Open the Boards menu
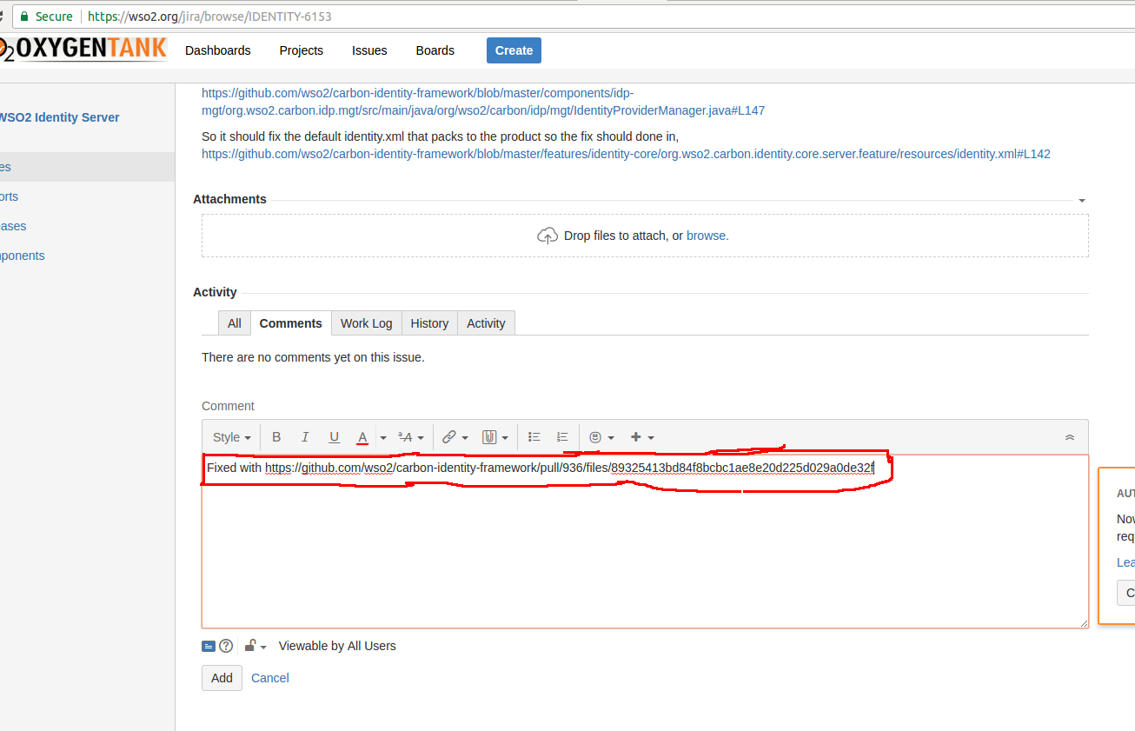The height and width of the screenshot is (731, 1135). coord(435,50)
